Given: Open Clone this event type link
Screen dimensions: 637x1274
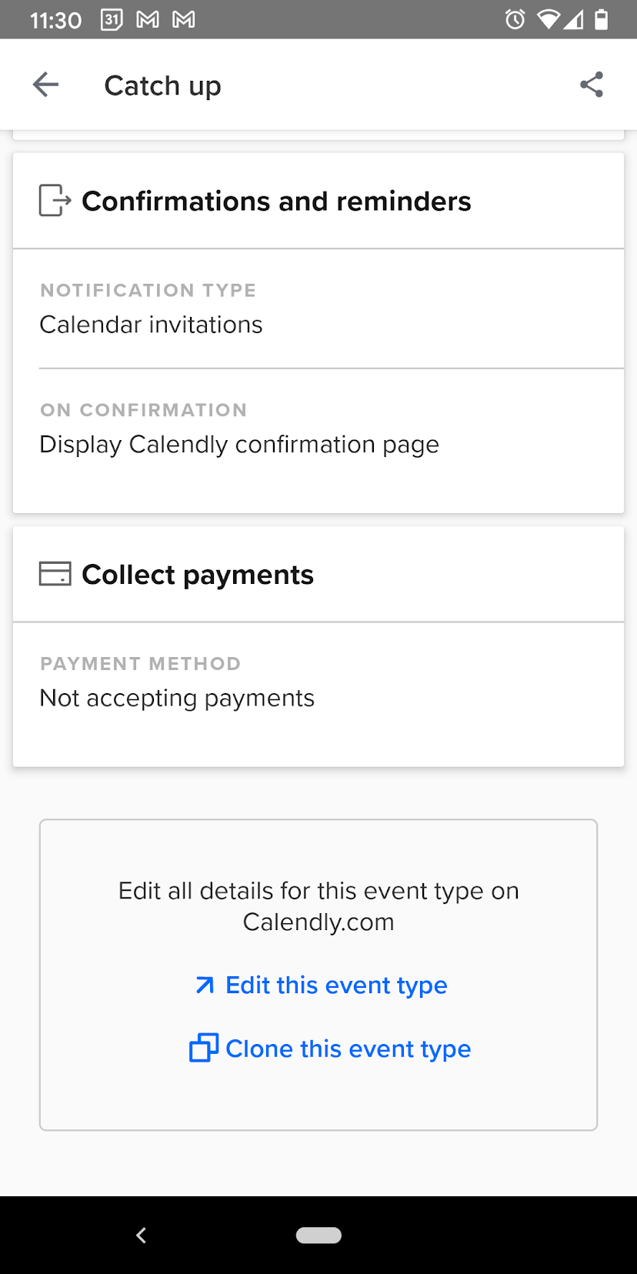Looking at the screenshot, I should click(x=348, y=1049).
